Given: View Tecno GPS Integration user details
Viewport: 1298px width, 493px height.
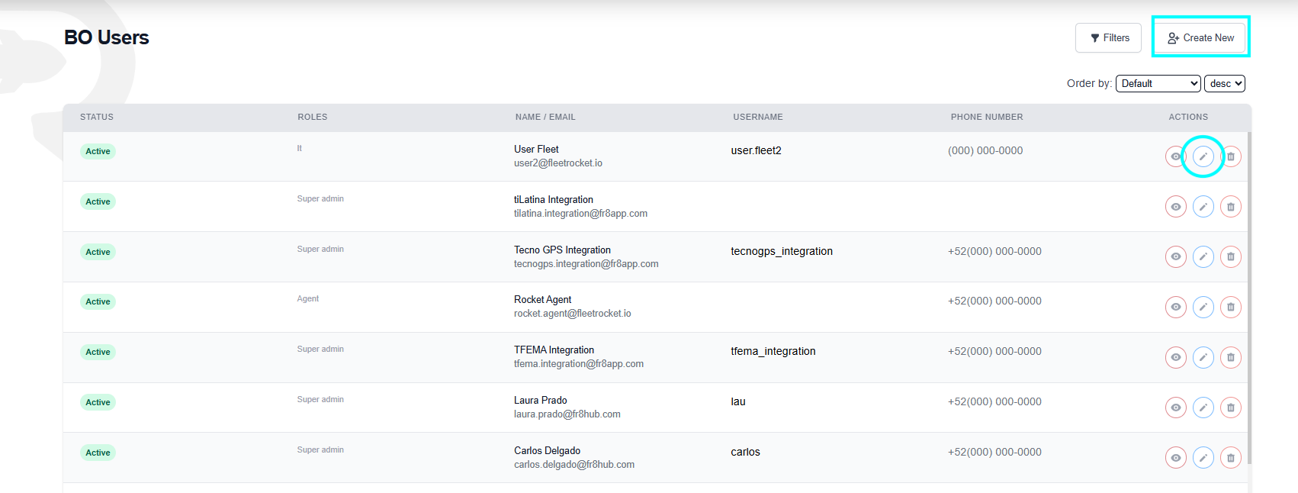Looking at the screenshot, I should pos(1176,256).
